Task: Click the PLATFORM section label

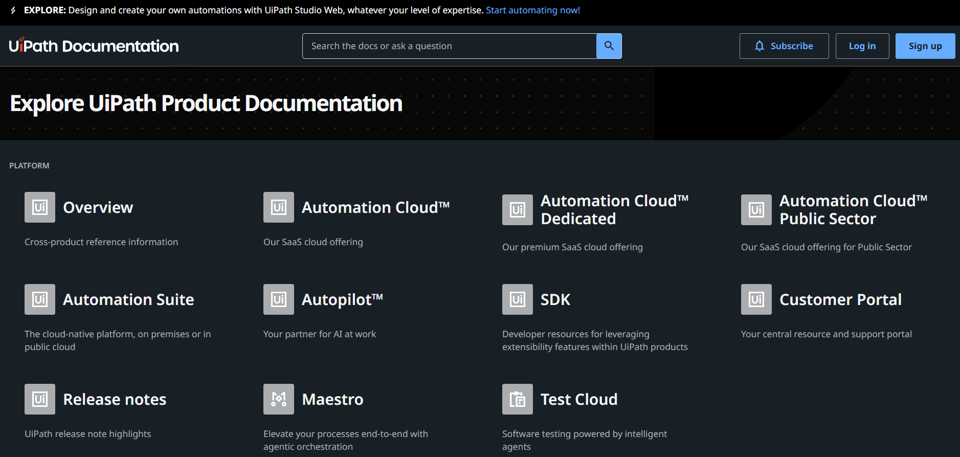Action: point(29,166)
